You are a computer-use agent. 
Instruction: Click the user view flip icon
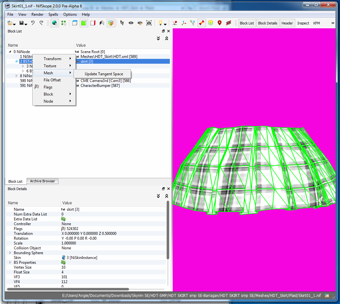102,23
